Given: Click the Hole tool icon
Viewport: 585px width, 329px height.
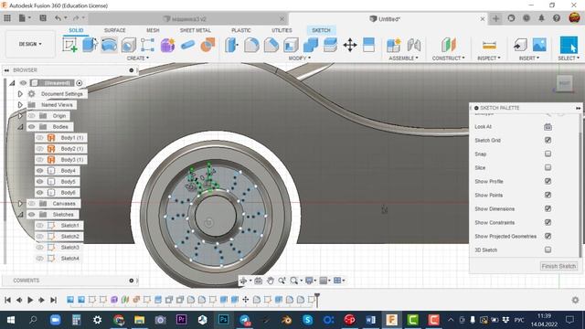Looking at the screenshot, I should click(x=129, y=45).
